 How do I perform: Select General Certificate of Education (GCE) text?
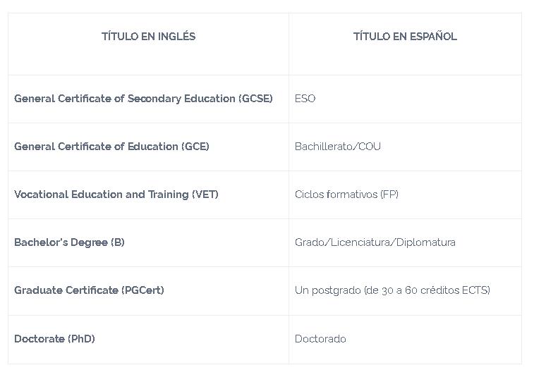[x=111, y=147]
